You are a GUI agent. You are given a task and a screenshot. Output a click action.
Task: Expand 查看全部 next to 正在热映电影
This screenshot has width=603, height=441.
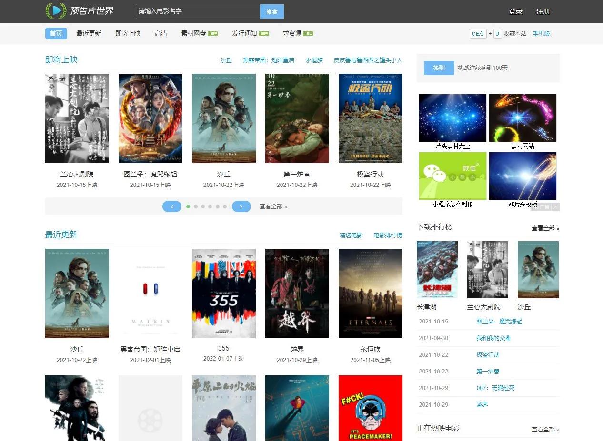(545, 430)
